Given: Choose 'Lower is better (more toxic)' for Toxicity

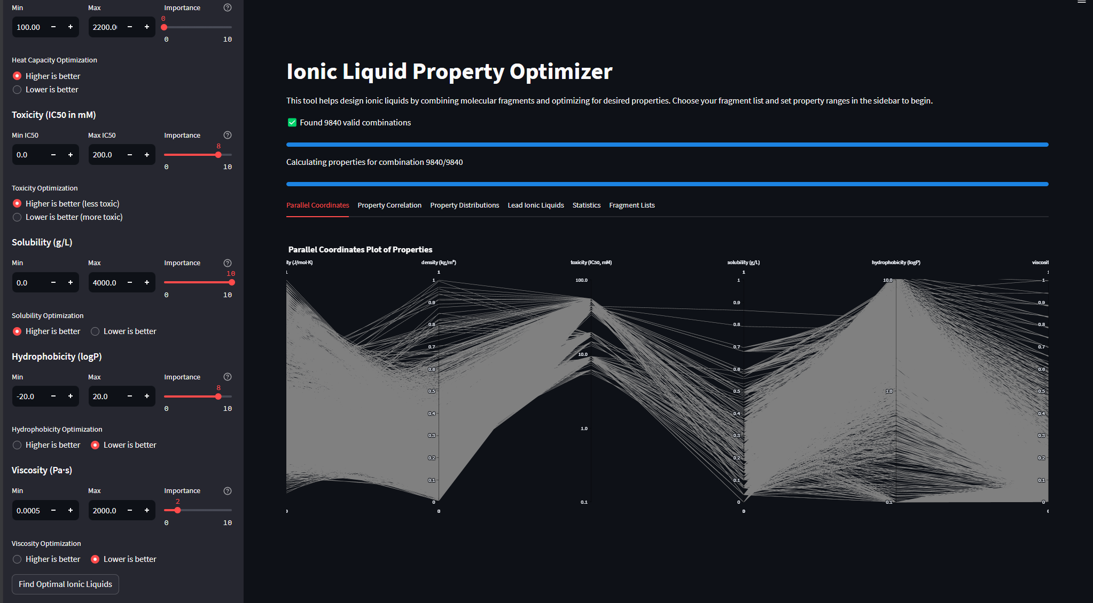Looking at the screenshot, I should point(17,217).
